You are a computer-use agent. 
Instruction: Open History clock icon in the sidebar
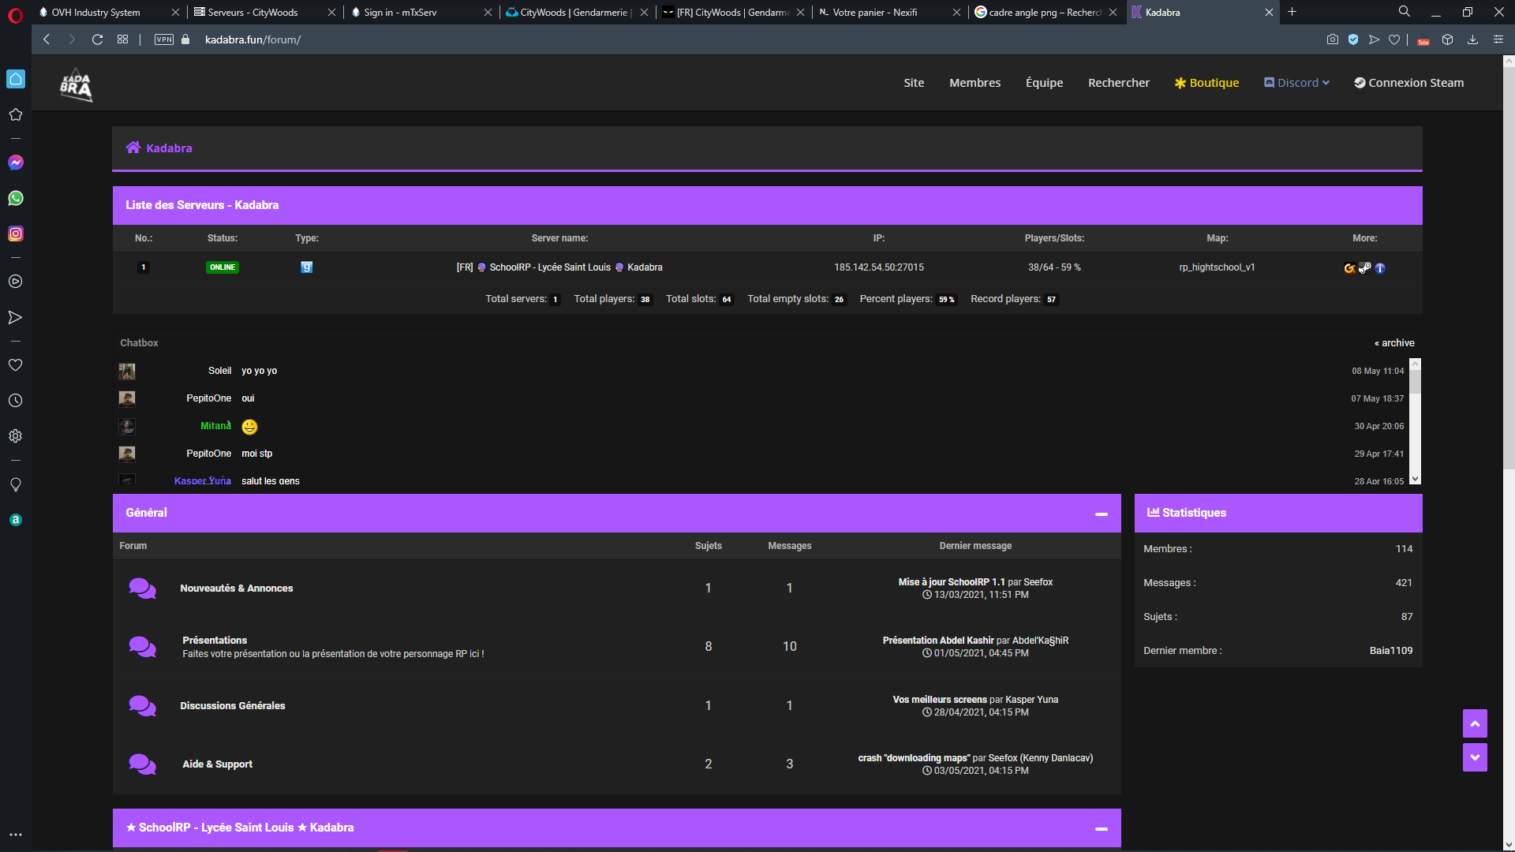pos(15,401)
